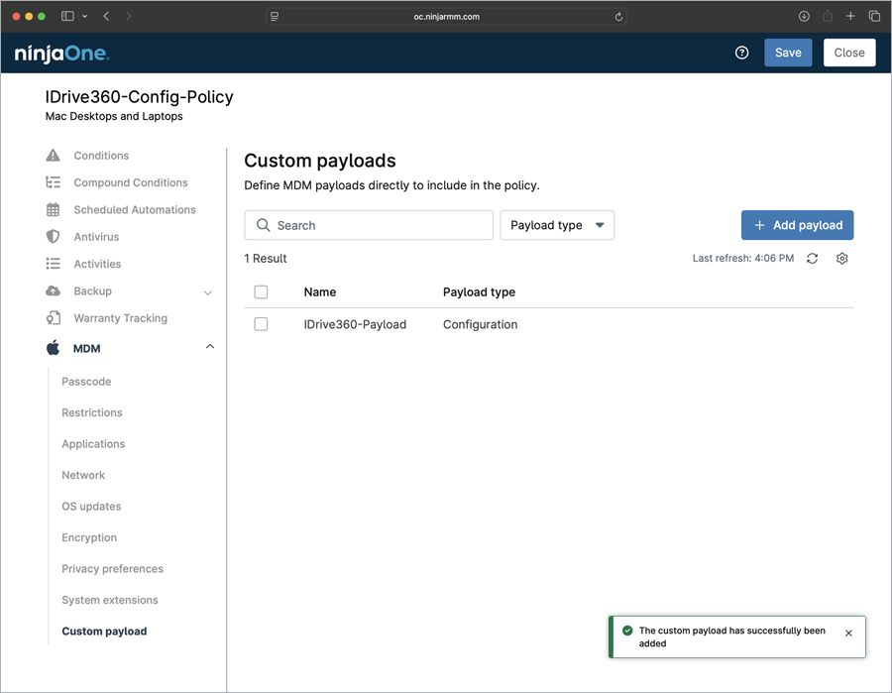
Task: Click the refresh icon beside last refresh time
Action: (x=812, y=259)
